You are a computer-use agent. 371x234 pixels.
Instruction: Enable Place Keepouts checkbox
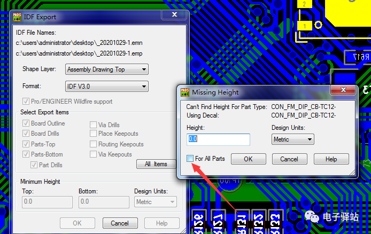click(x=93, y=134)
